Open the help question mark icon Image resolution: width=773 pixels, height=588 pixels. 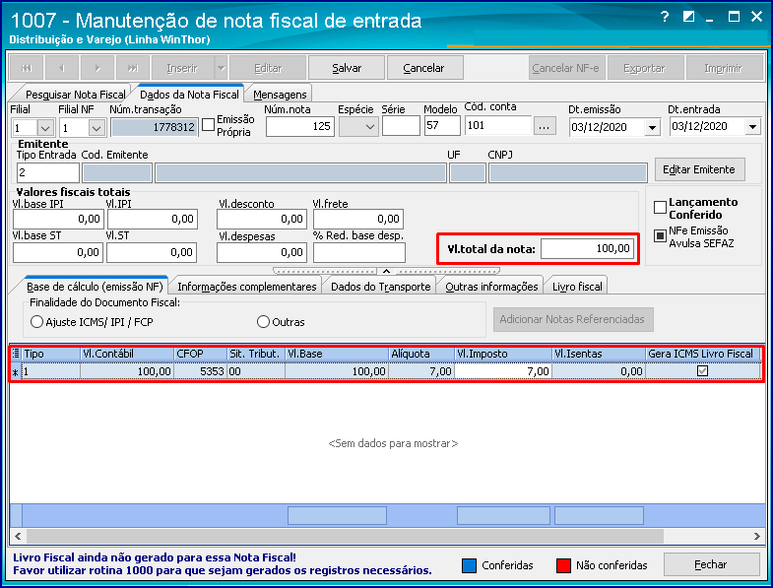point(665,17)
